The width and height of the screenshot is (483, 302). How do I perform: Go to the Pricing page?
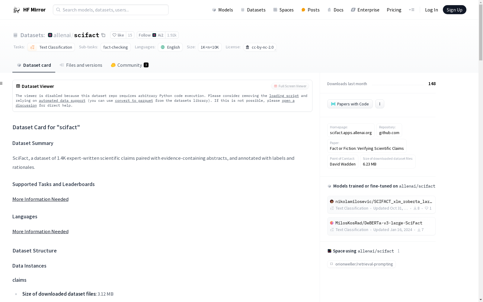click(394, 10)
